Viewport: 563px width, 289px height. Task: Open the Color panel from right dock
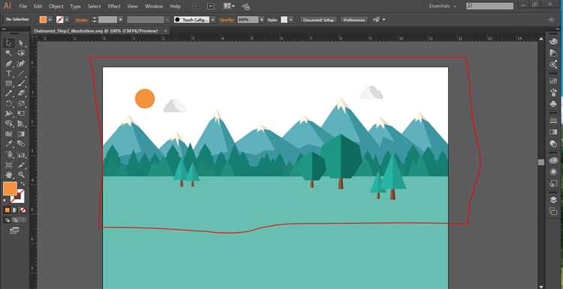click(553, 41)
